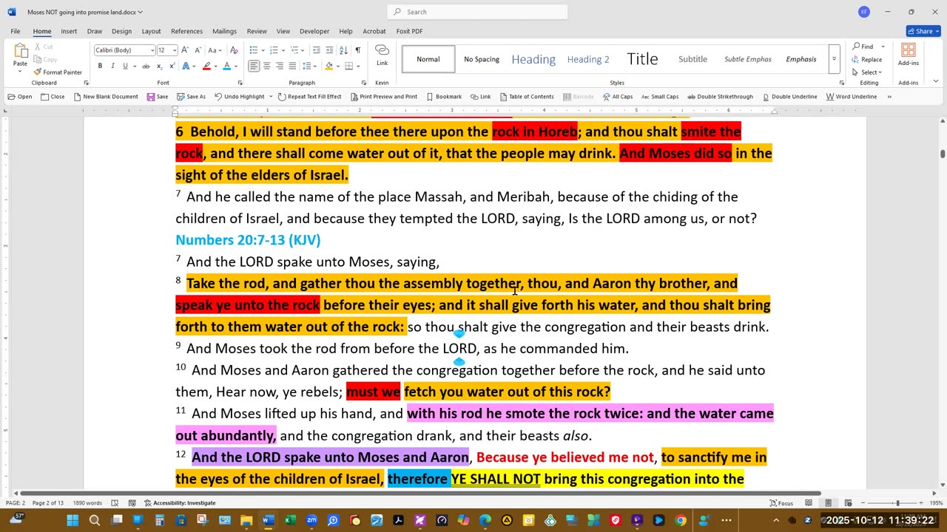
Task: Toggle Italic formatting in the ribbon
Action: (x=112, y=66)
